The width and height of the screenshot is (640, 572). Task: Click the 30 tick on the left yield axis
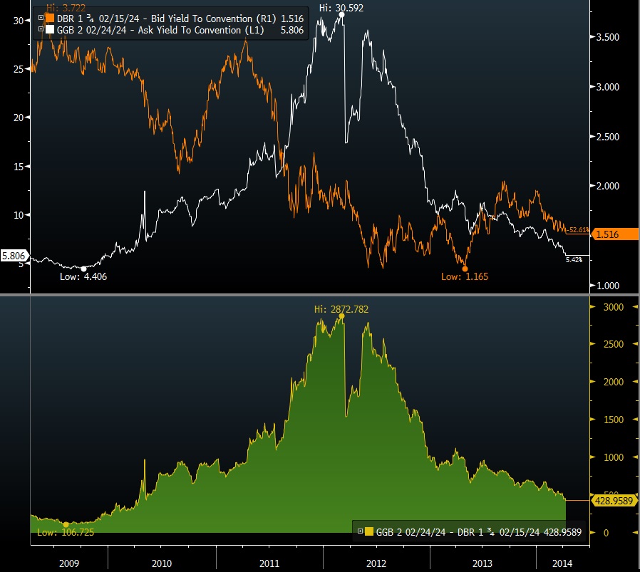point(19,21)
